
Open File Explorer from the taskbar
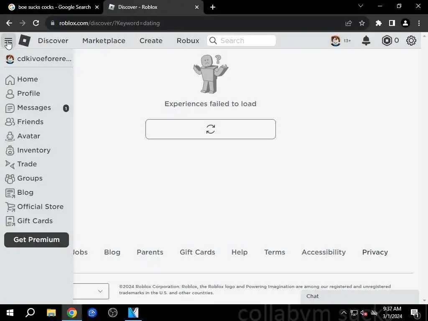(x=51, y=313)
